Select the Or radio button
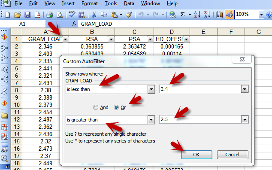This screenshot has width=272, height=170. [x=116, y=107]
